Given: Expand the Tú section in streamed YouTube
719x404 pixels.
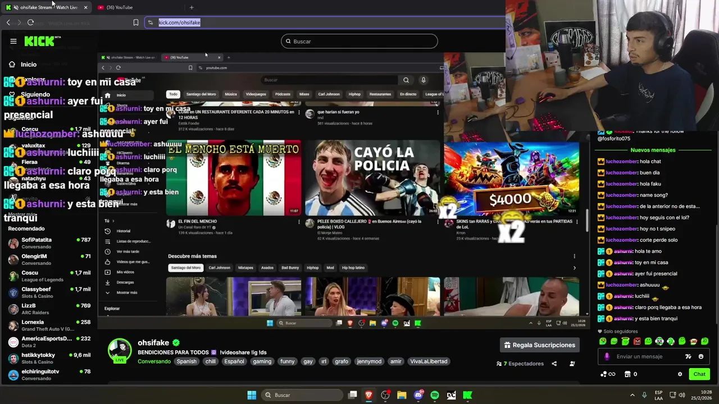Looking at the screenshot, I should (x=109, y=221).
